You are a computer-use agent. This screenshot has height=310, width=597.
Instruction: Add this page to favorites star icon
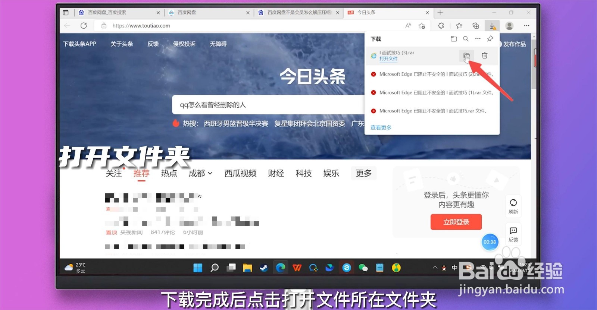[422, 26]
